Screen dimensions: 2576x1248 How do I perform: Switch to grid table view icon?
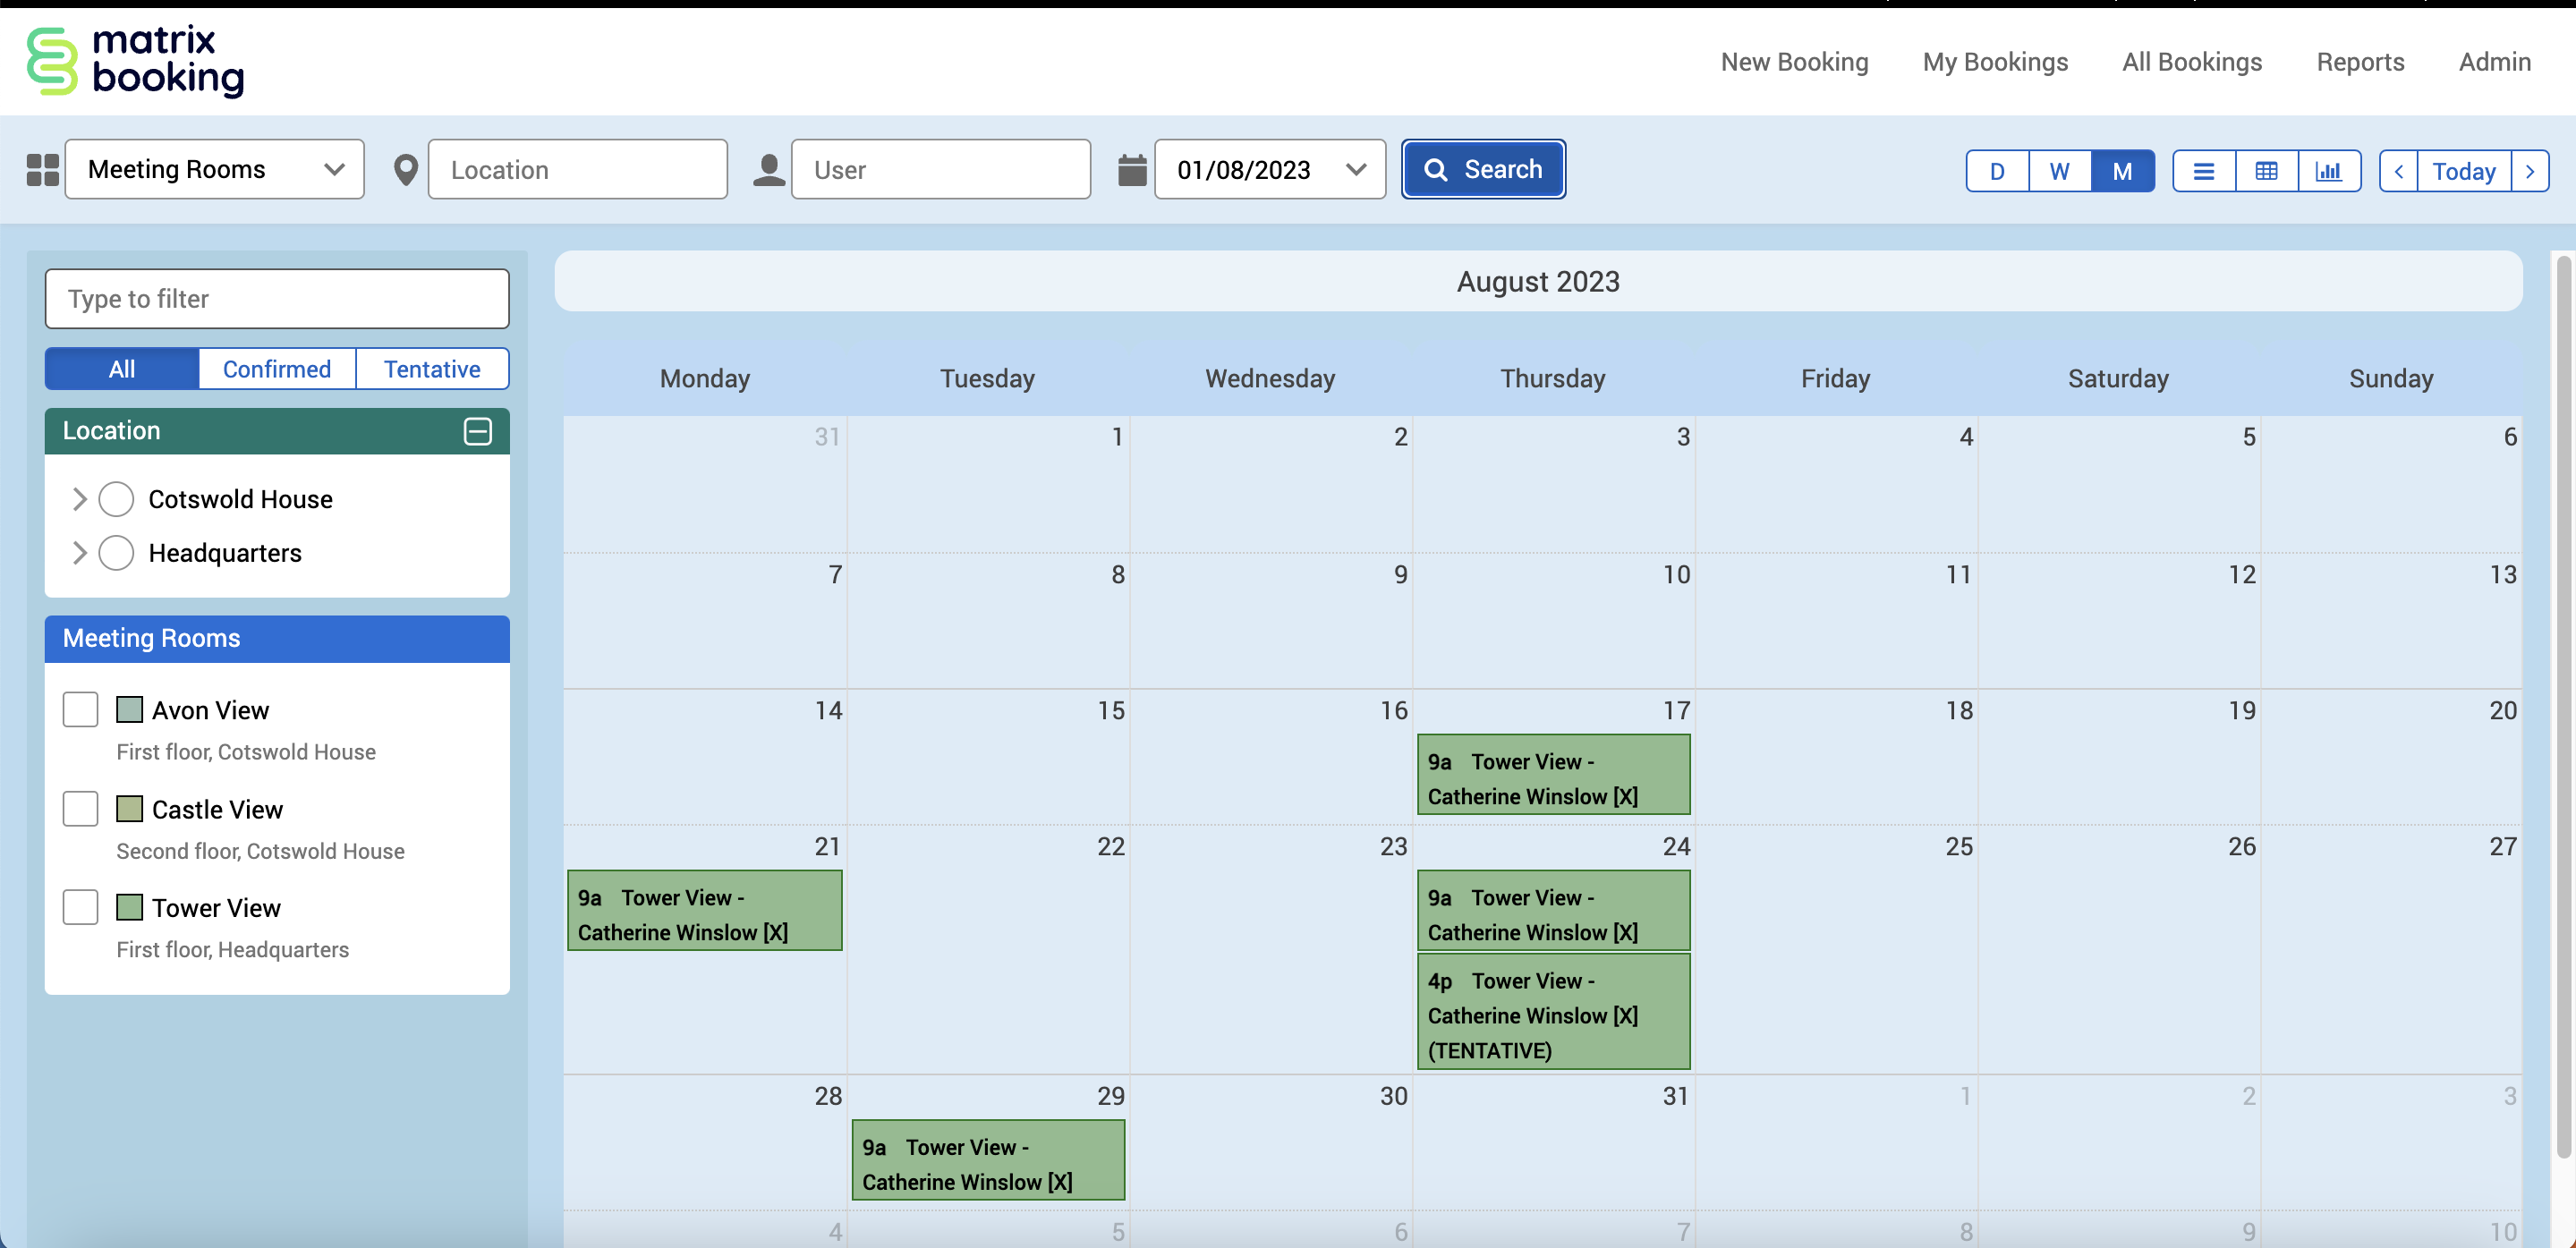[2266, 171]
